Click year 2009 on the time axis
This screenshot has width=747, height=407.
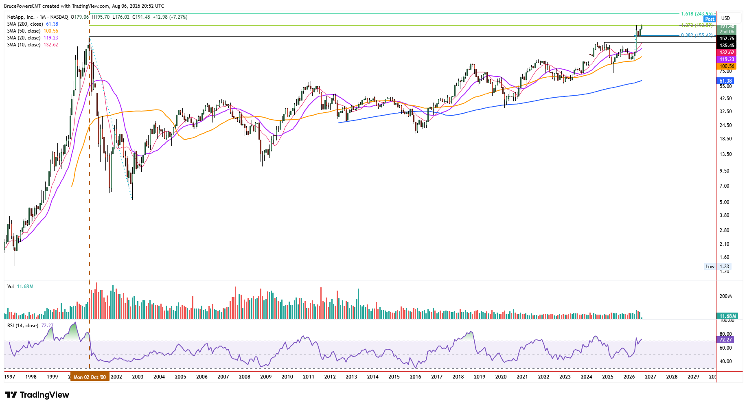(266, 377)
